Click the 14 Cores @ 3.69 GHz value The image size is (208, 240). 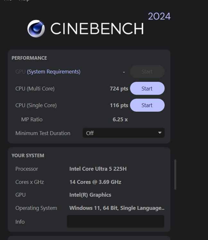point(95,182)
